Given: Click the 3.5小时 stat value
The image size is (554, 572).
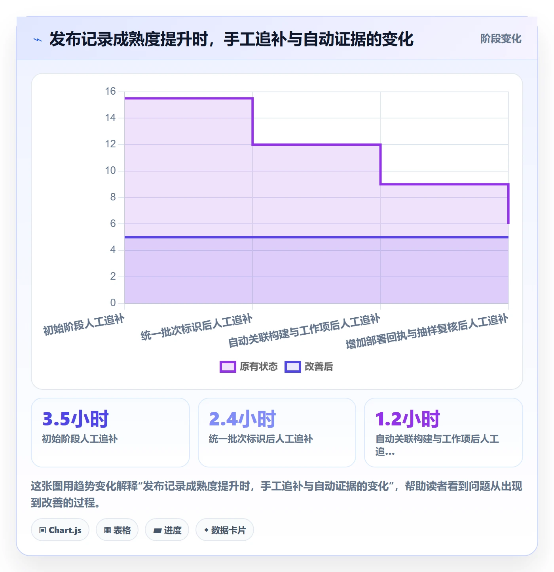Looking at the screenshot, I should (x=76, y=419).
